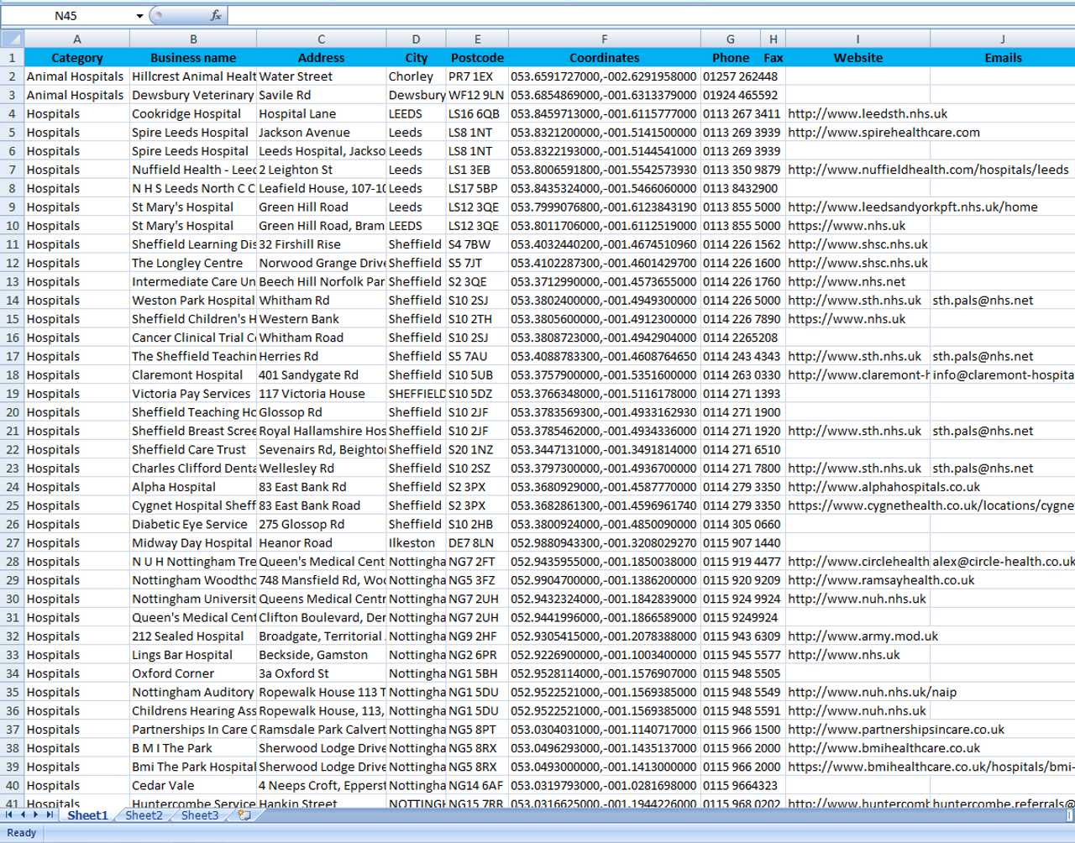Select the 212 Sealed Hospital cell
The height and width of the screenshot is (843, 1075).
coord(193,636)
